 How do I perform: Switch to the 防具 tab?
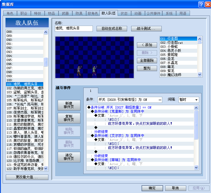79,13
